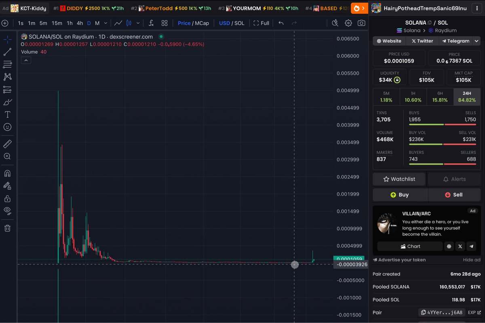Open the token Website link
The image size is (485, 323).
pyautogui.click(x=389, y=41)
